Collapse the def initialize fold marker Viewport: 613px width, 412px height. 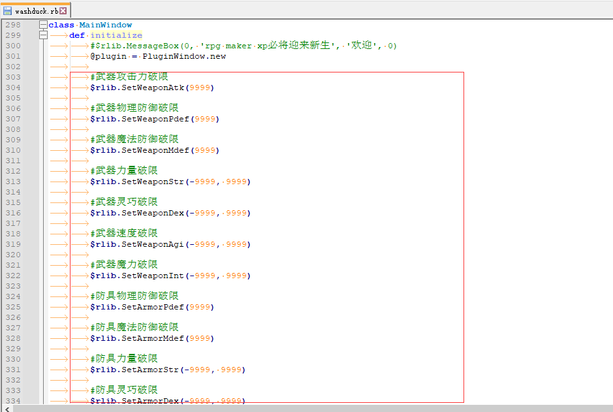[x=43, y=35]
